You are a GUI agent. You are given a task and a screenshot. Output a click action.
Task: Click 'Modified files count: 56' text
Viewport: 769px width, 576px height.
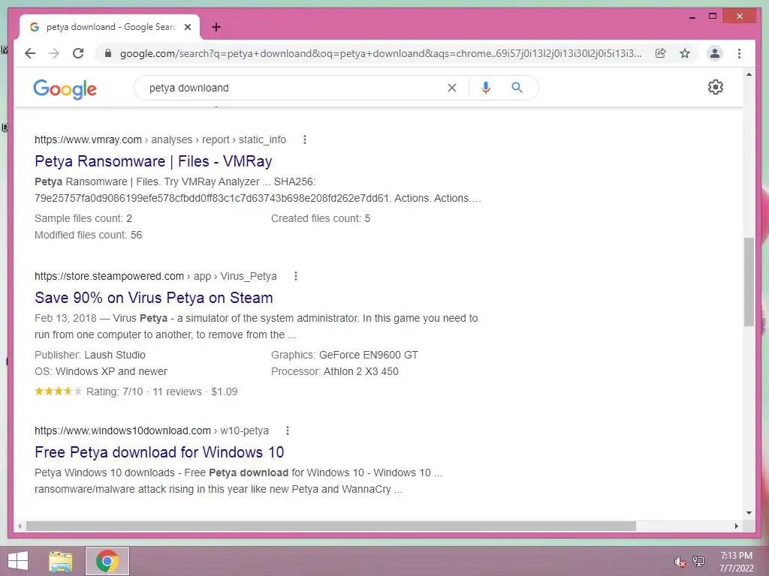click(x=89, y=235)
